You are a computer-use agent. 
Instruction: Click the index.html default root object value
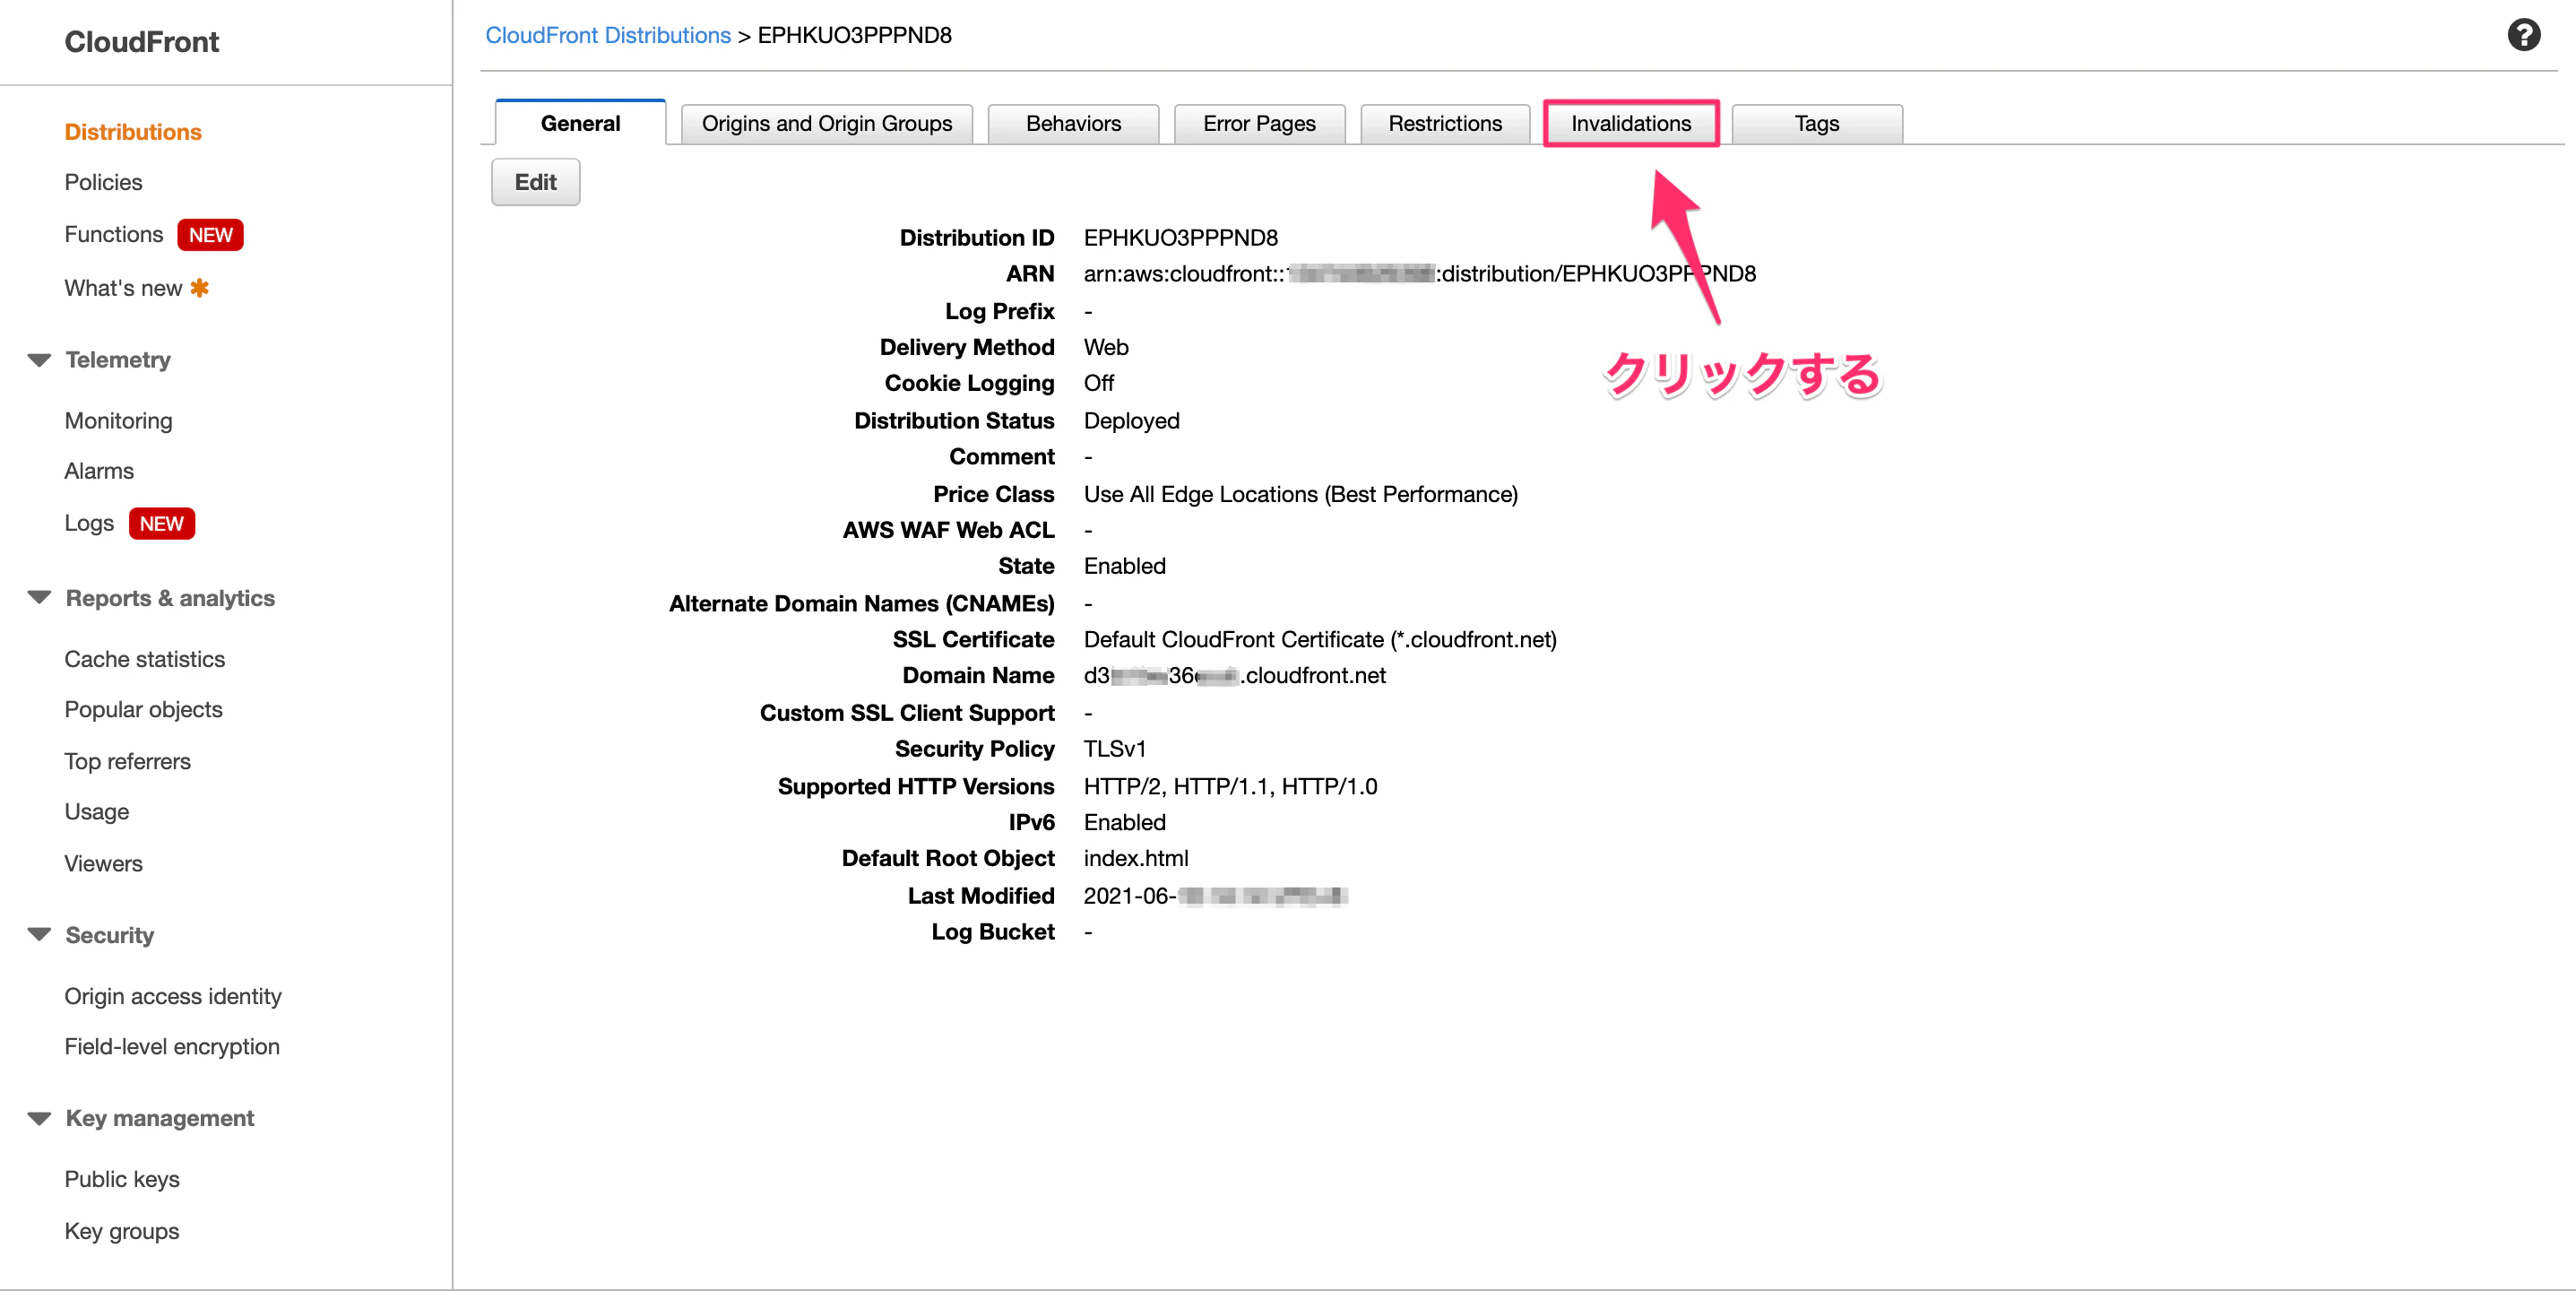click(x=1136, y=858)
